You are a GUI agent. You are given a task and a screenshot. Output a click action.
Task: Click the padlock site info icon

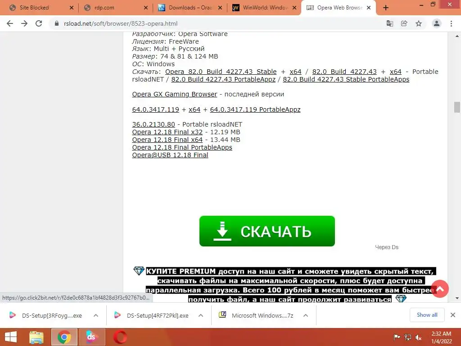[x=57, y=23]
